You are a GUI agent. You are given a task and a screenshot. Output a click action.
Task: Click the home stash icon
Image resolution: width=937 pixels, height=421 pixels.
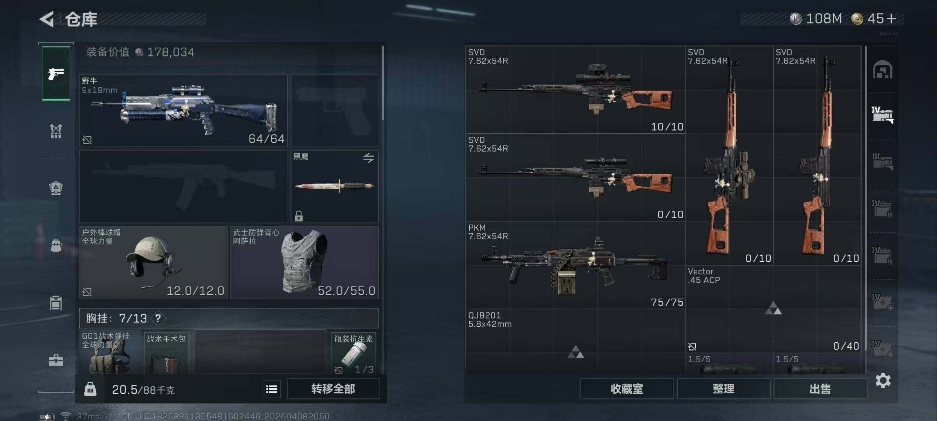coord(883,70)
